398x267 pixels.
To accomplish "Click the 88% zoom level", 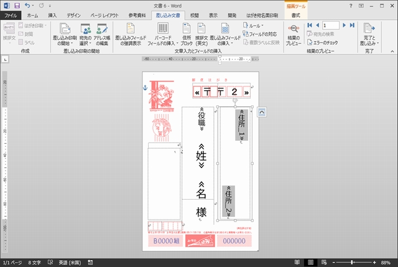I will [386, 263].
